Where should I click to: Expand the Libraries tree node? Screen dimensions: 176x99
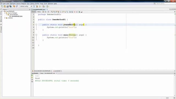click(5, 18)
